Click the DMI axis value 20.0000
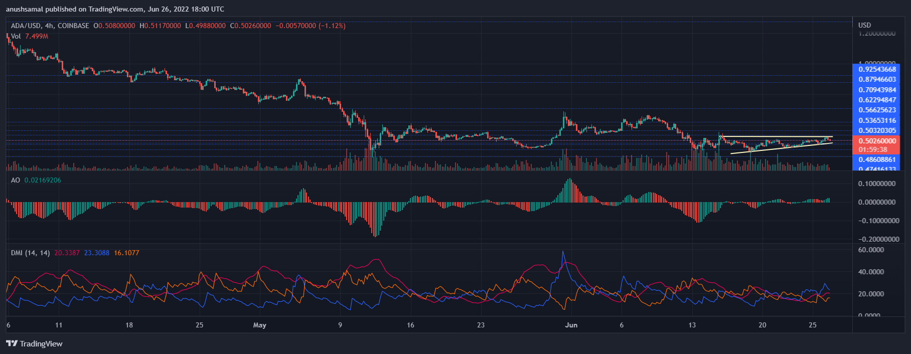This screenshot has height=354, width=911. [x=871, y=294]
